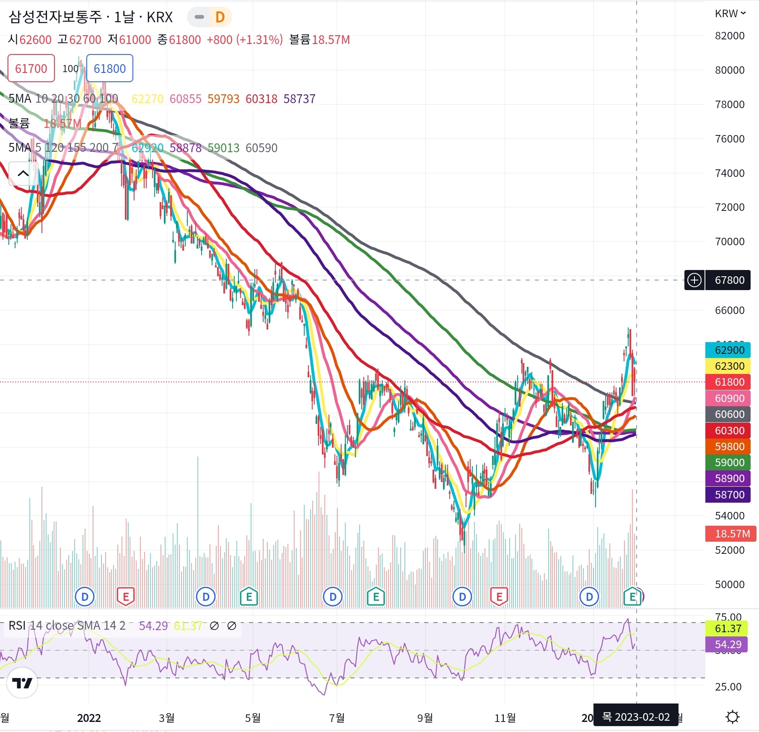The width and height of the screenshot is (759, 732).
Task: Tap the yellow 62300 price label
Action: [x=728, y=366]
